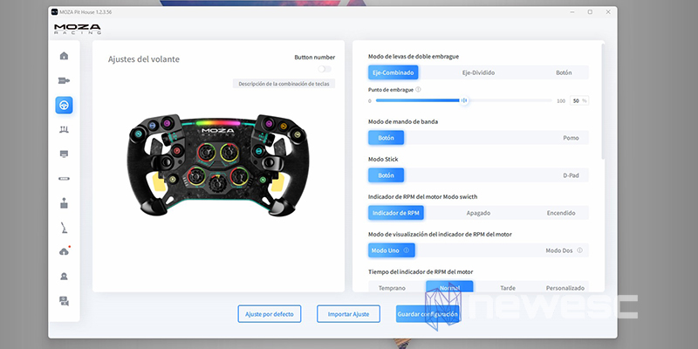Open the horizontal bar device icon in sidebar
Viewport: 698px width, 349px height.
click(x=64, y=179)
